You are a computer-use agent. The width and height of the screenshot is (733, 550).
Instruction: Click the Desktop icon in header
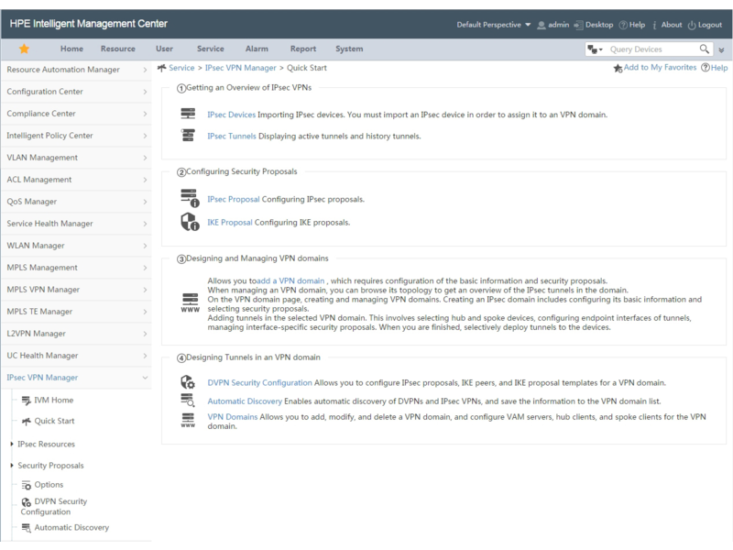tap(579, 25)
